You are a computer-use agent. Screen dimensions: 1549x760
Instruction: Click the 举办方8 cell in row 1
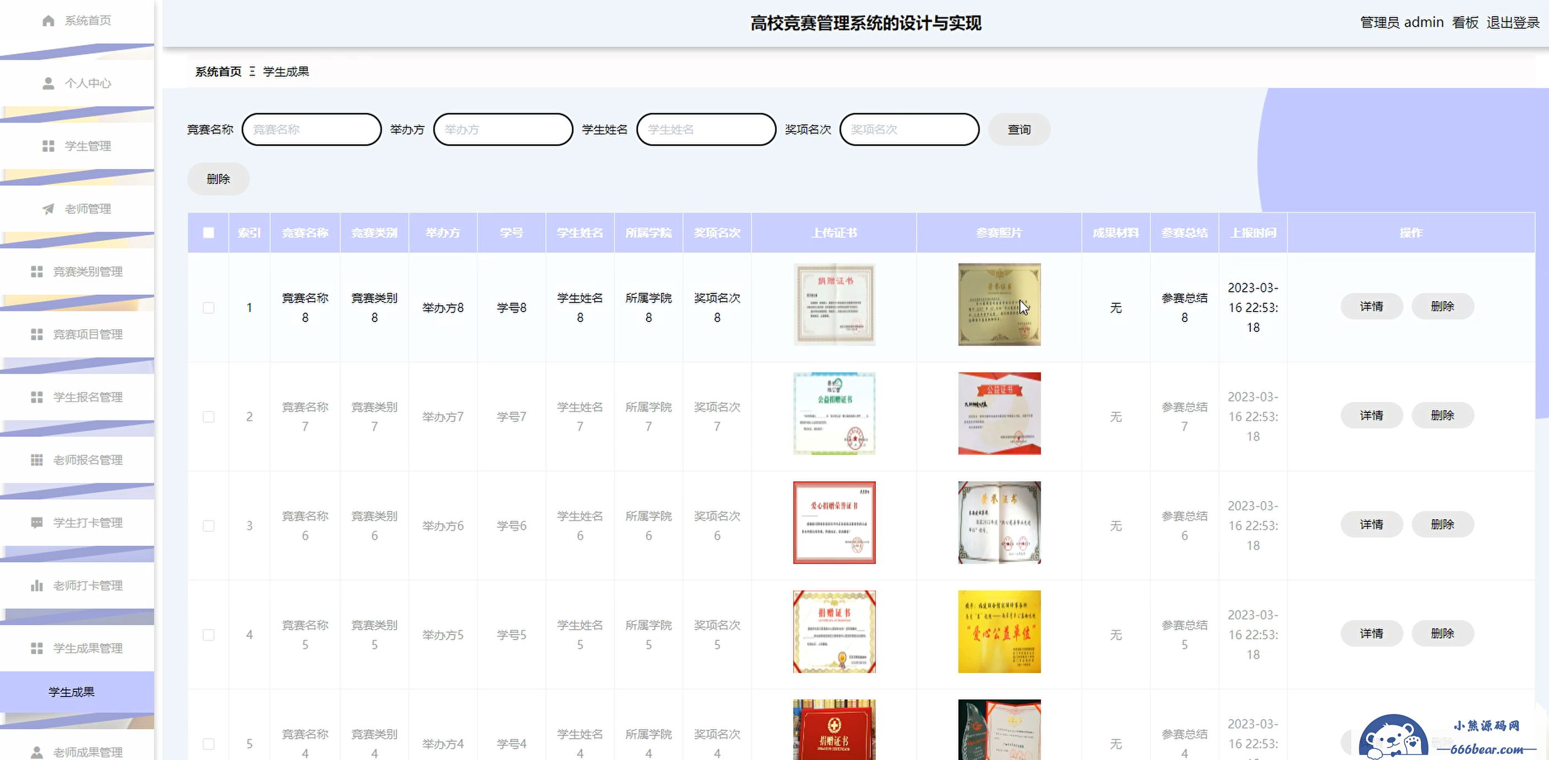[x=443, y=308]
